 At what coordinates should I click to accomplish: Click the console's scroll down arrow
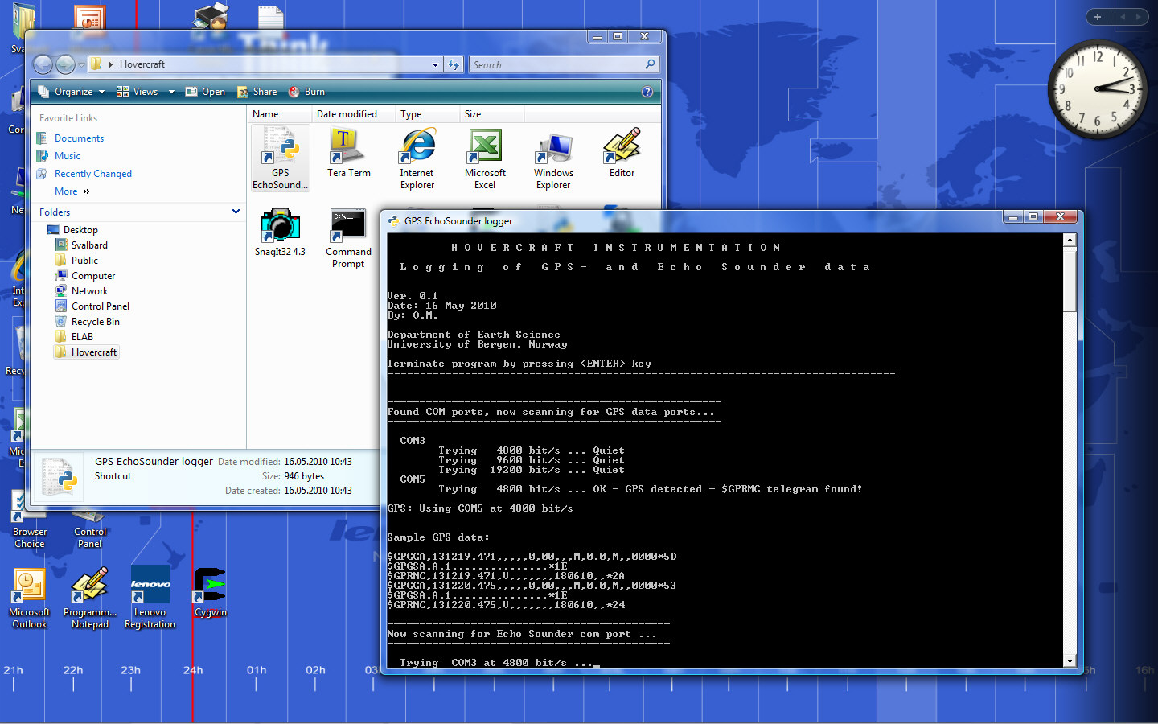tap(1070, 661)
